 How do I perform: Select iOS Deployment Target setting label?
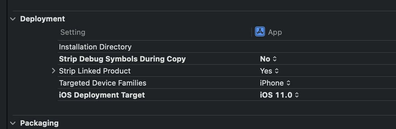coord(102,95)
